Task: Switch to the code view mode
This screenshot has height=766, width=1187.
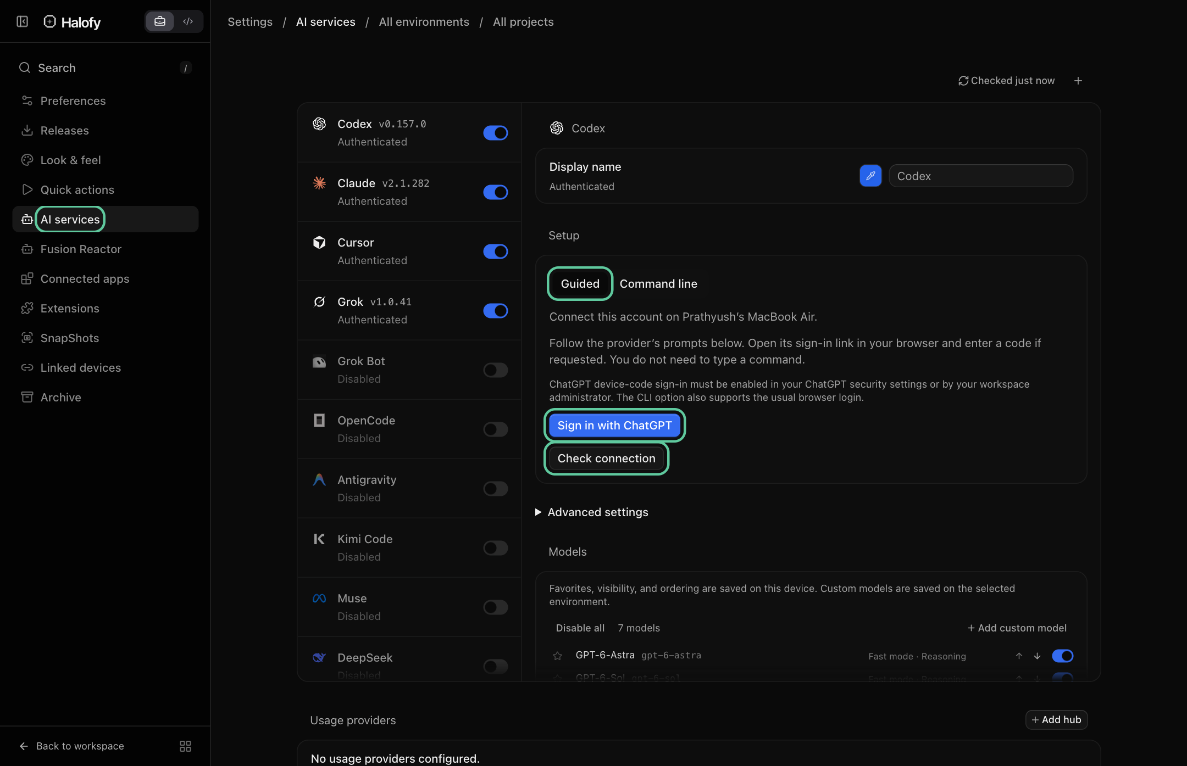Action: pos(188,21)
